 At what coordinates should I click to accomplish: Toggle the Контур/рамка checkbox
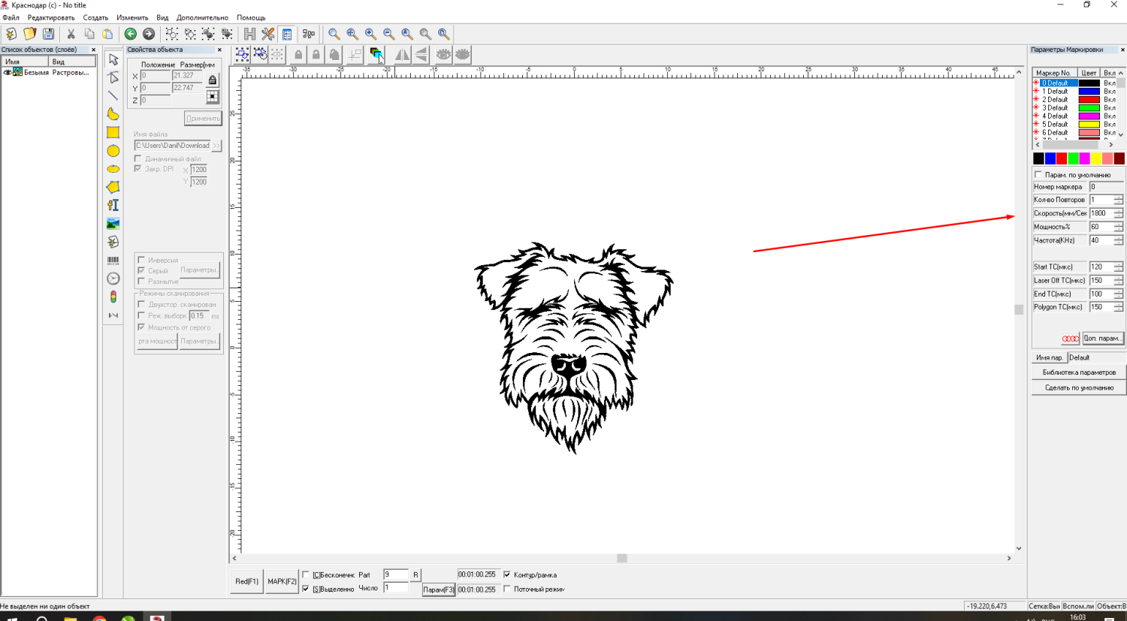[x=507, y=575]
